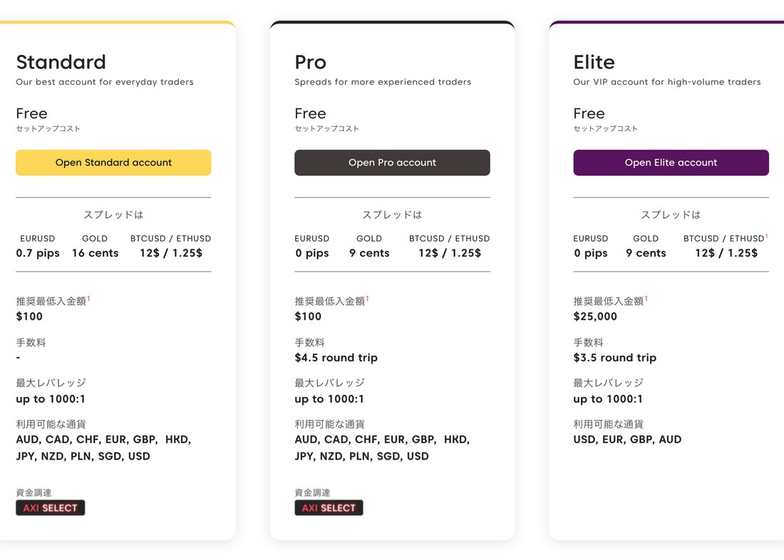Select the Elite account heading
This screenshot has height=560, width=784.
594,62
